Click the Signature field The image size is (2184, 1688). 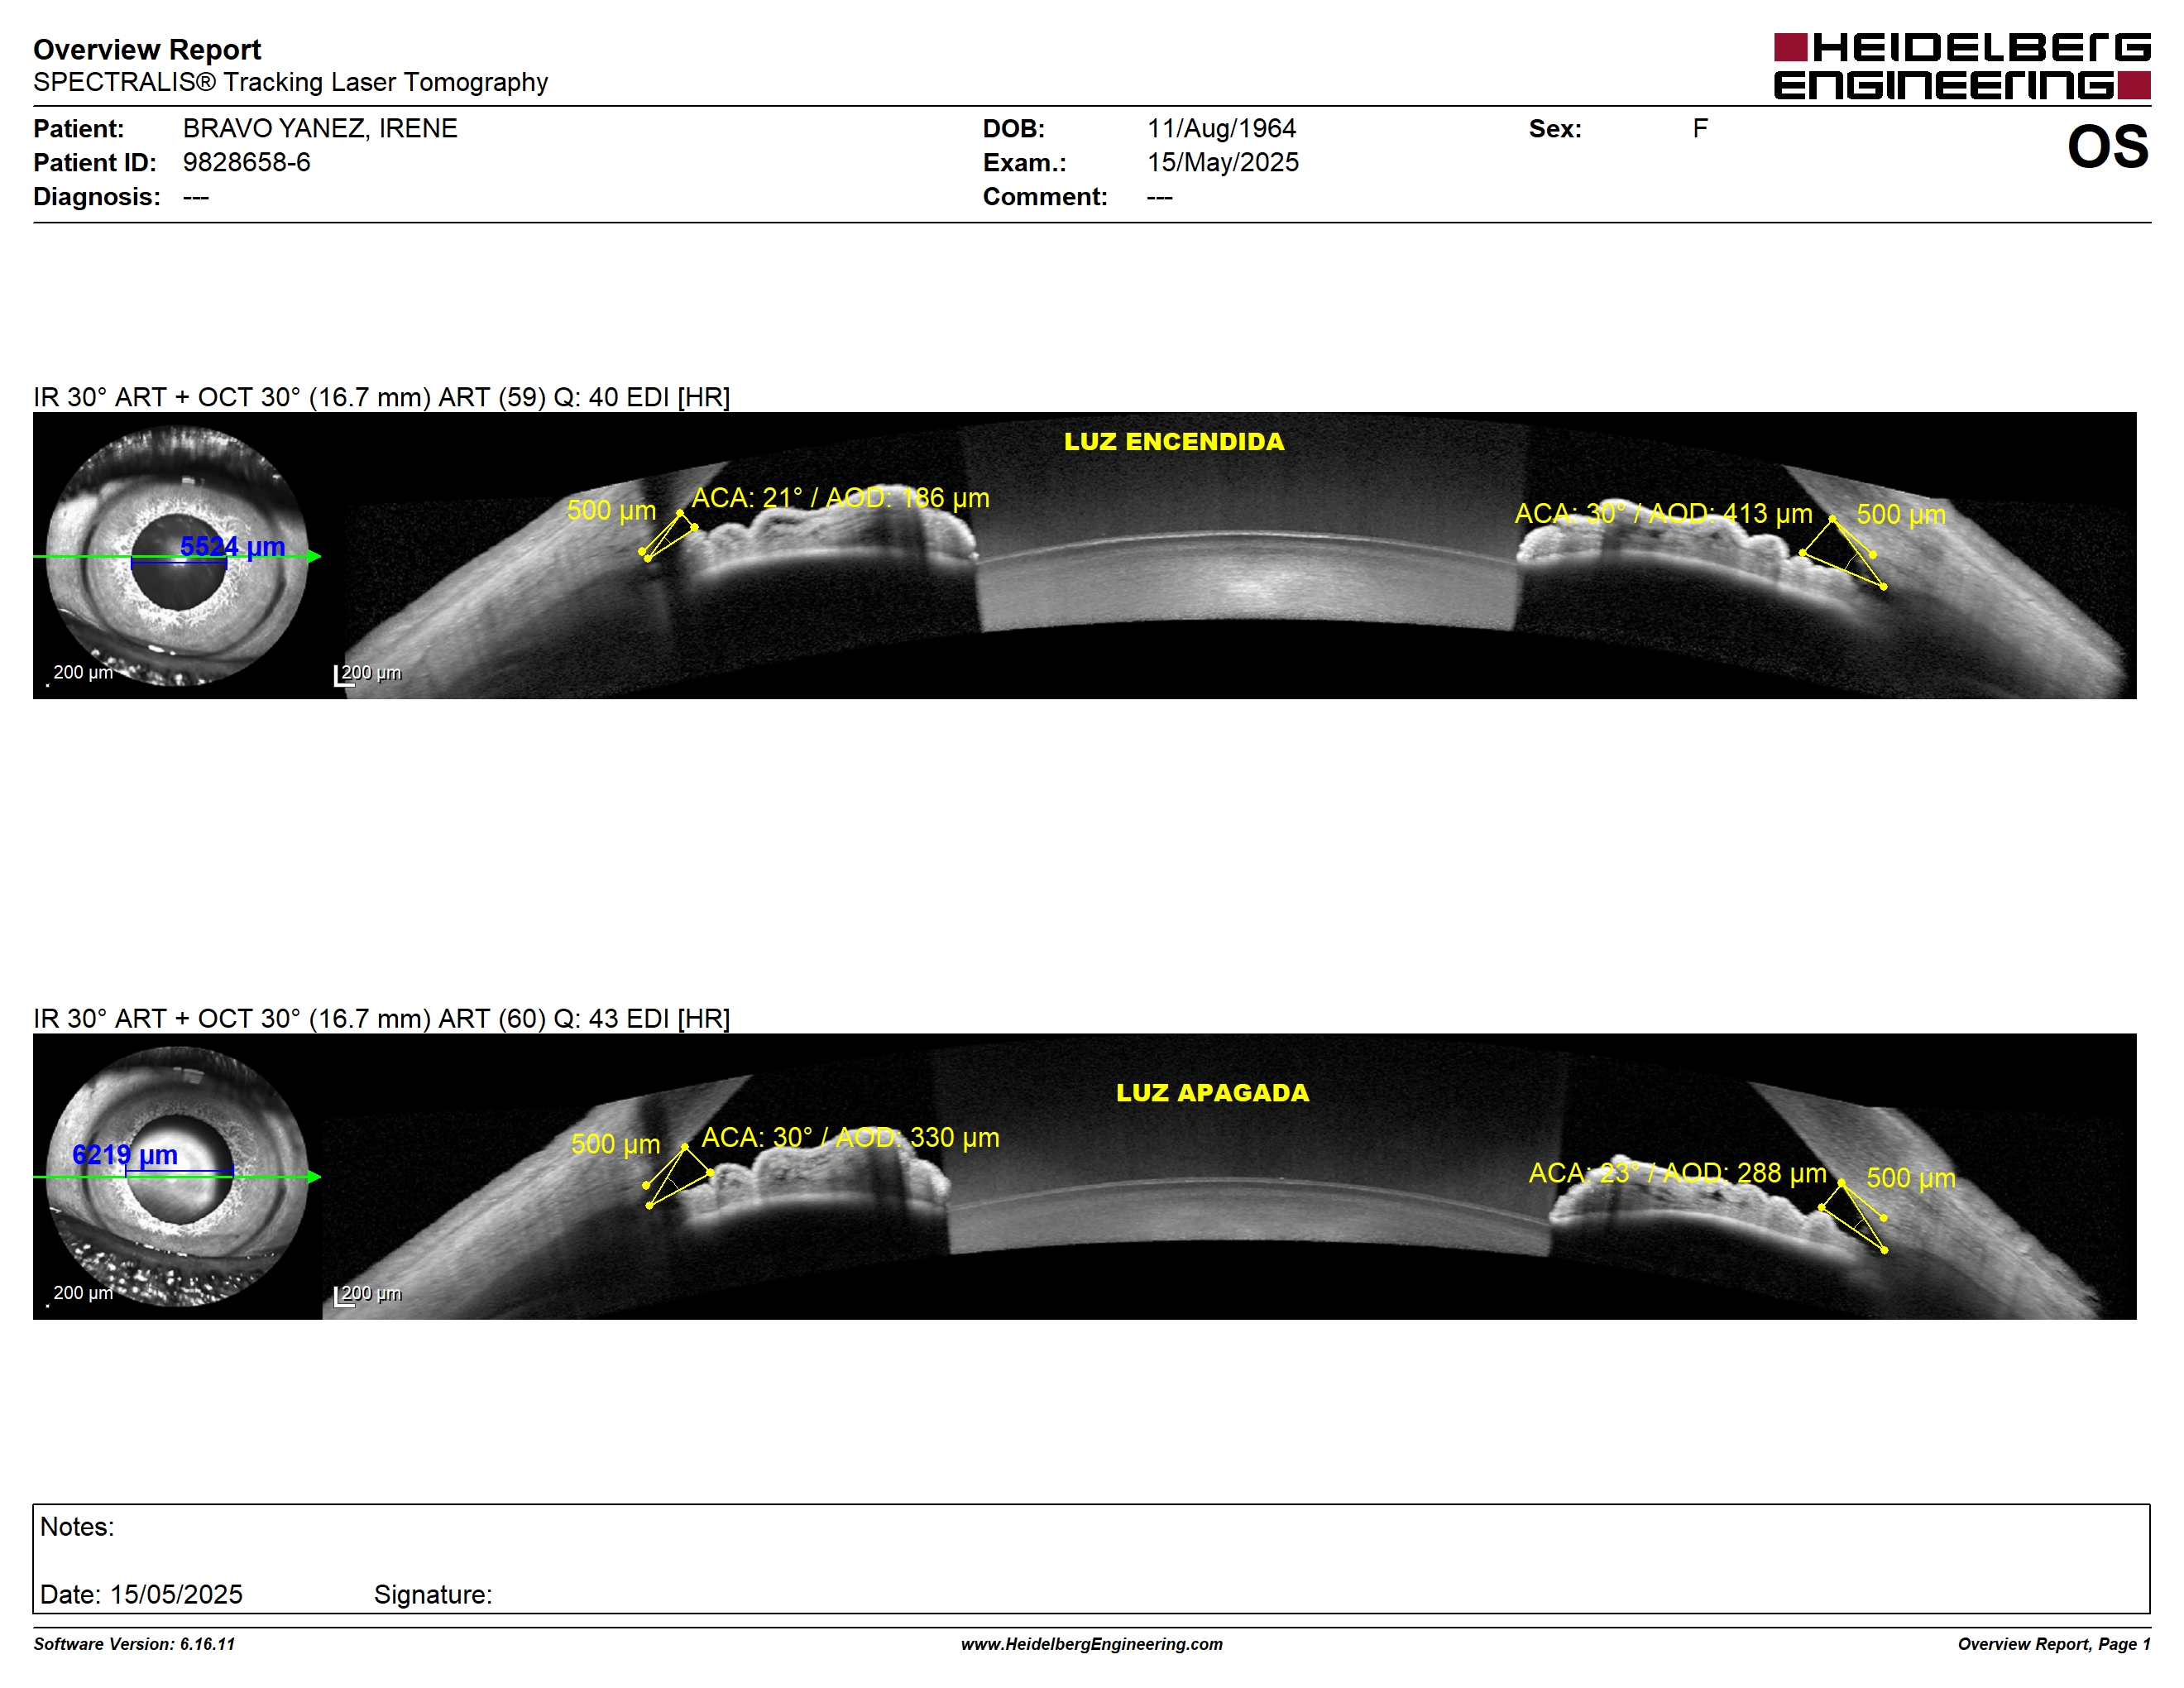pos(433,1594)
